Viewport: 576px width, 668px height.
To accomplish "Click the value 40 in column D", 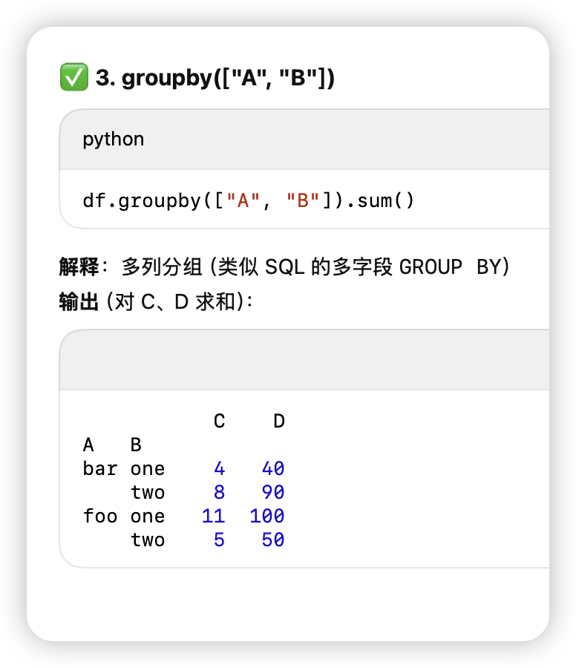I will pyautogui.click(x=272, y=468).
